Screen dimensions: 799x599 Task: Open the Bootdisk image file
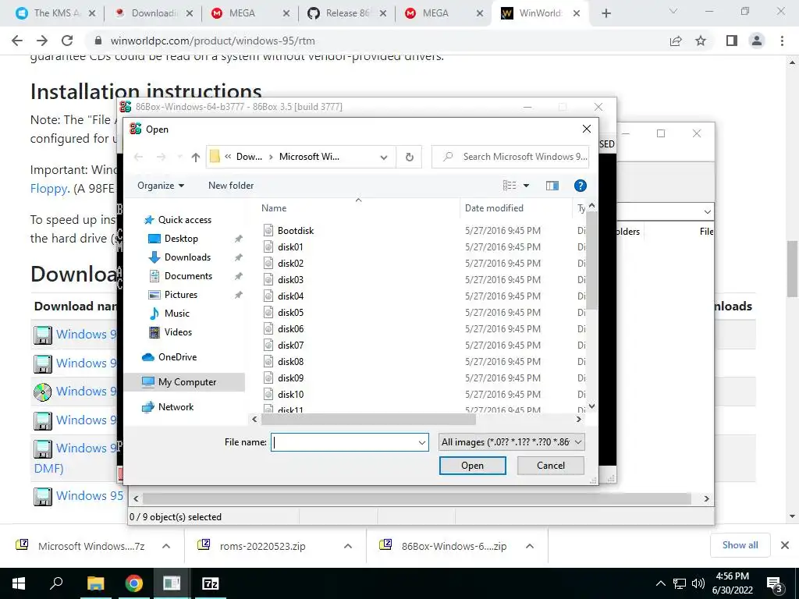(296, 231)
